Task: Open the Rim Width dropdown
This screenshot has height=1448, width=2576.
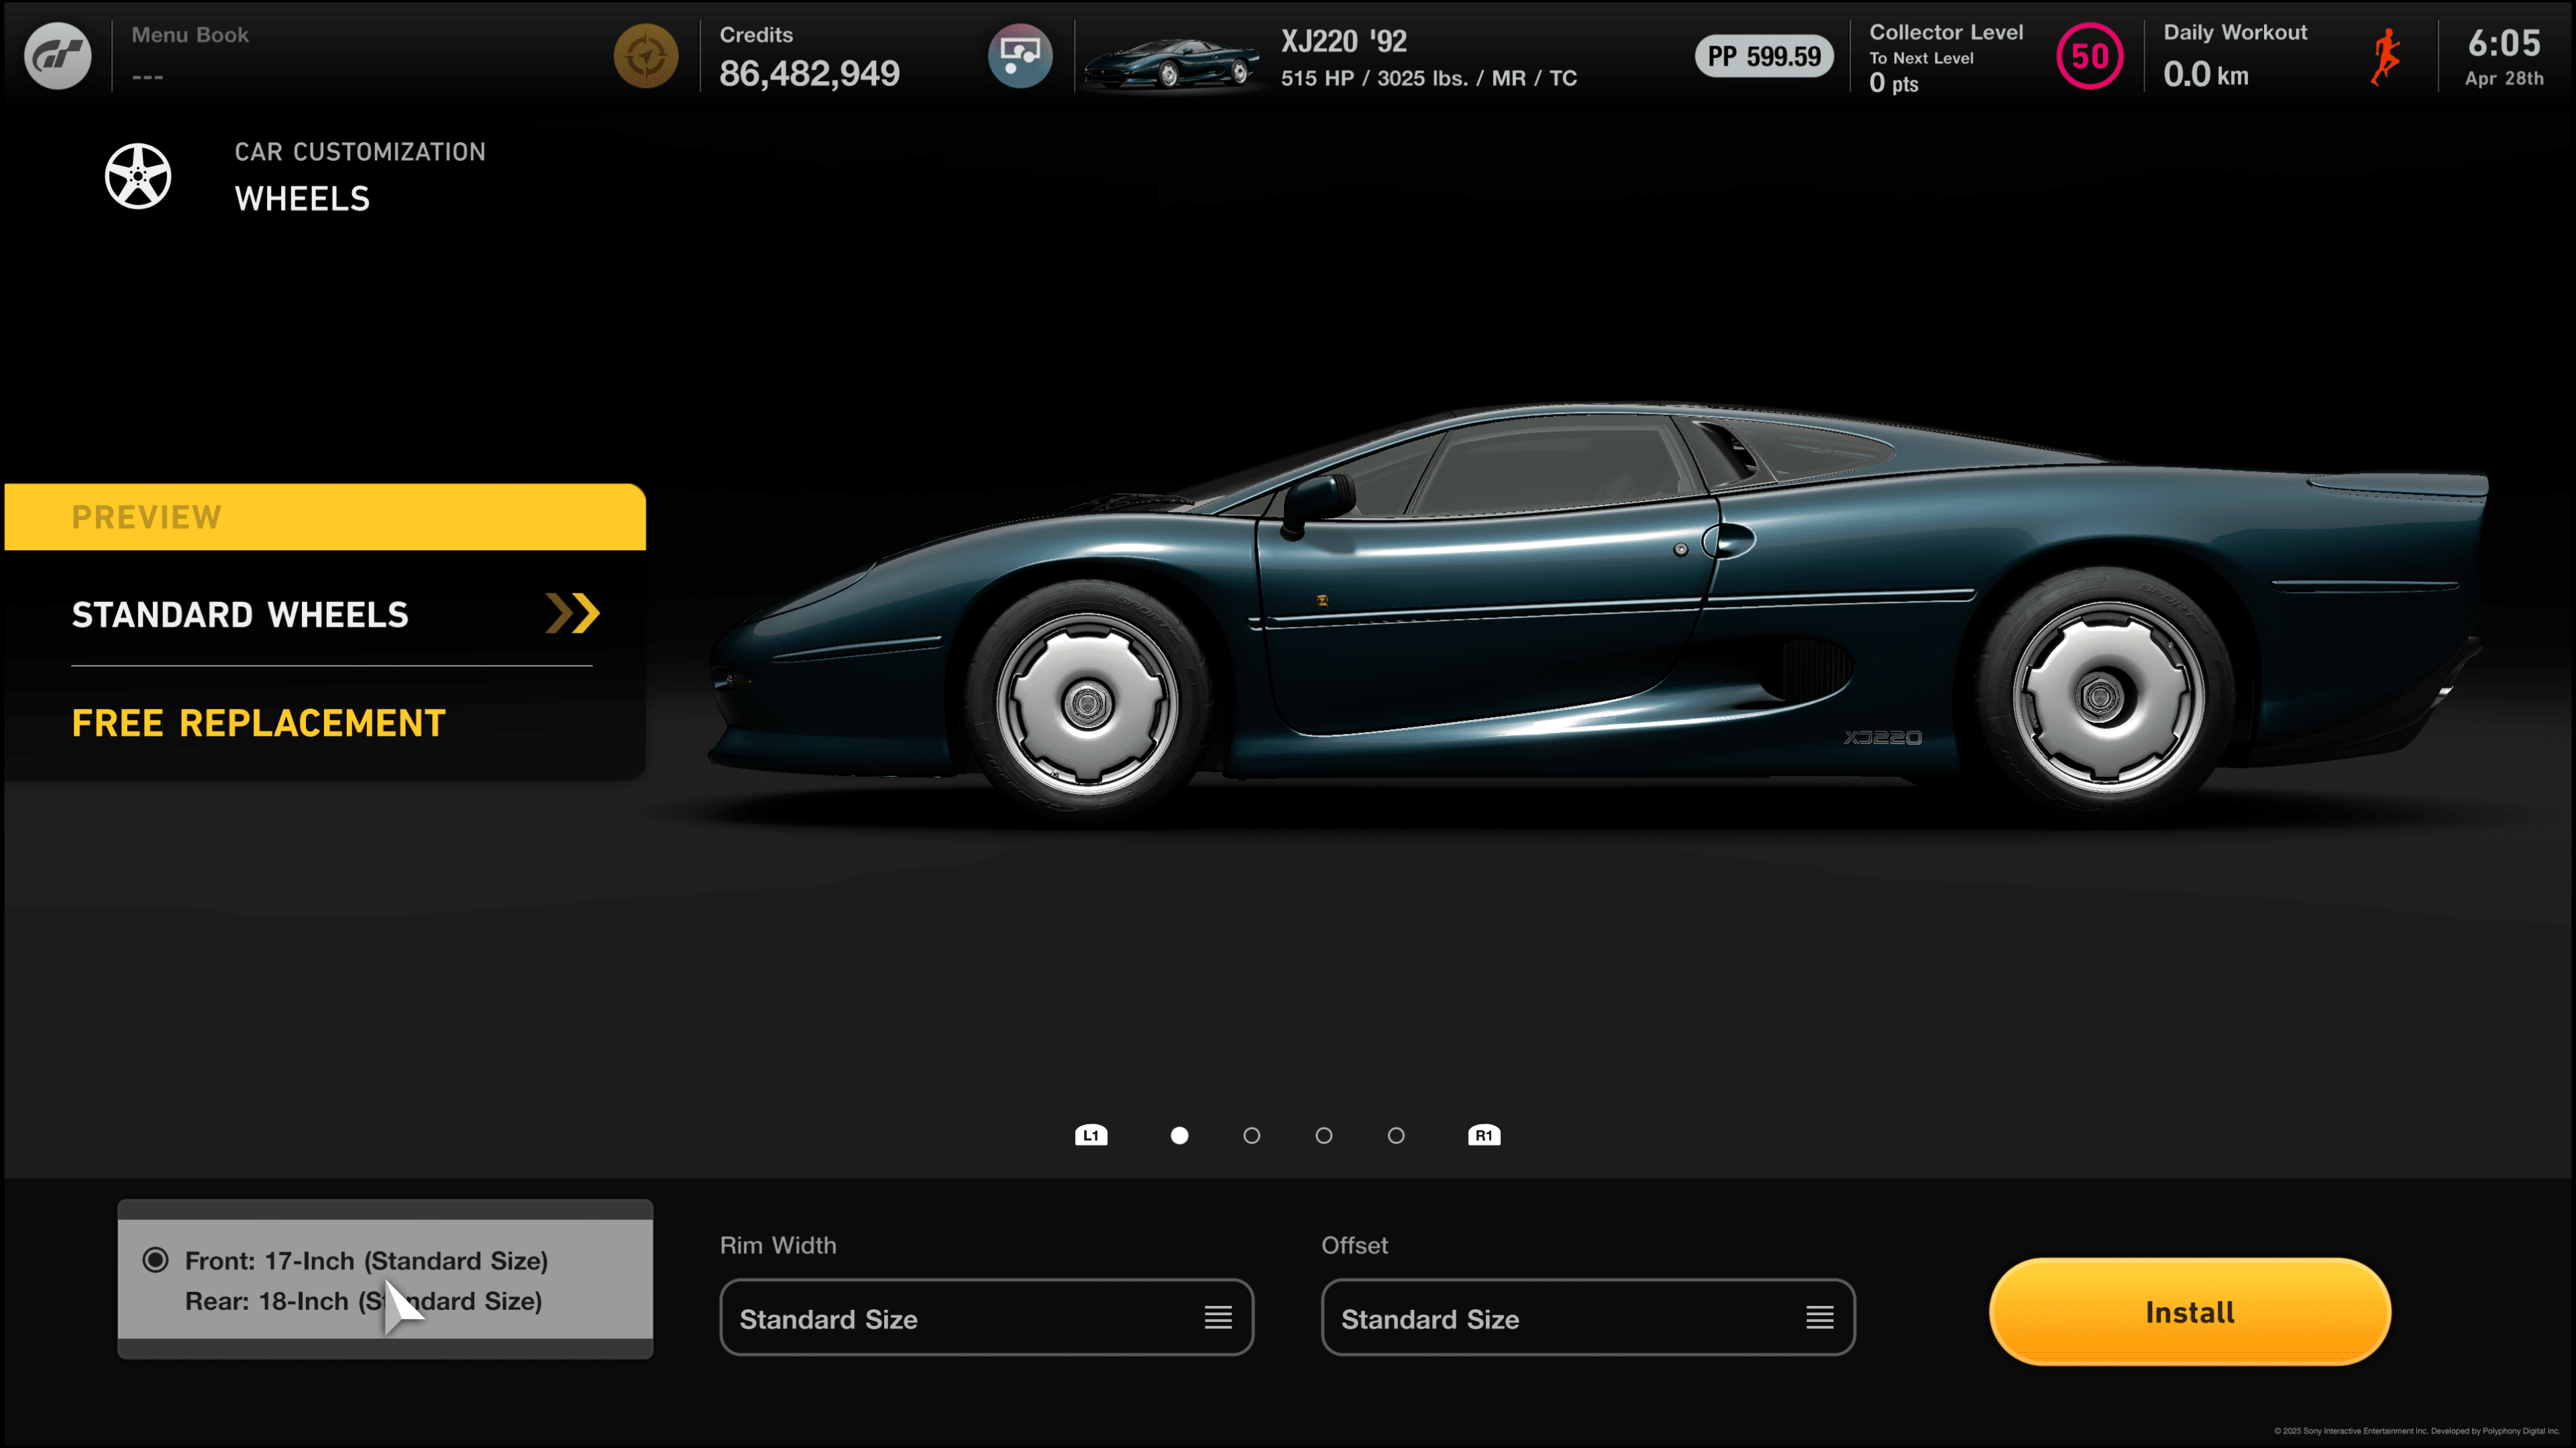Action: coord(986,1318)
